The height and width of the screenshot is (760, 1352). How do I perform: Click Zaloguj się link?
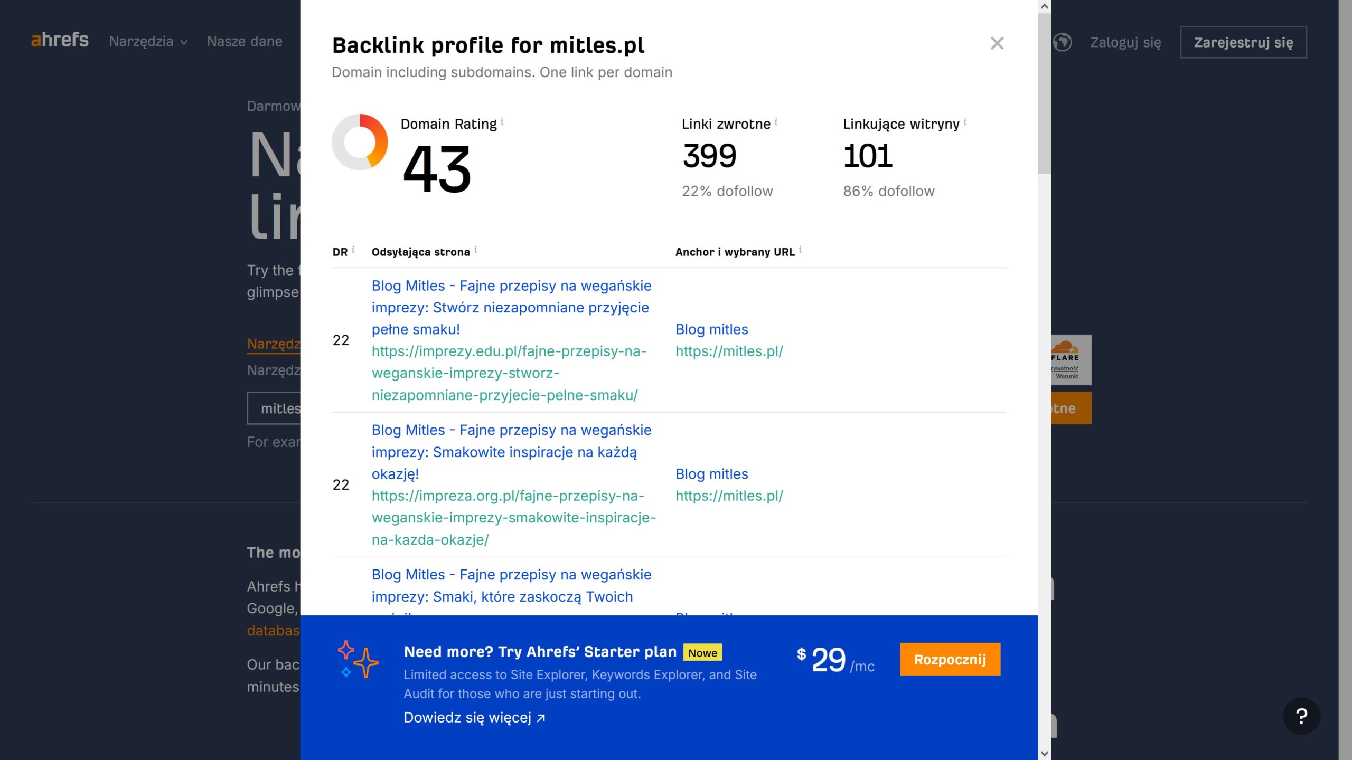pyautogui.click(x=1125, y=42)
